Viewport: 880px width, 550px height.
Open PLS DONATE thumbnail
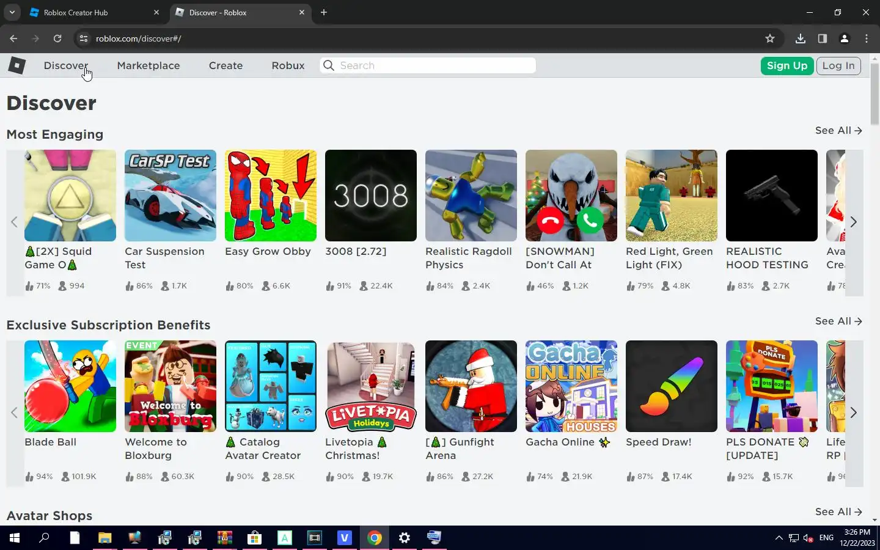coord(772,386)
